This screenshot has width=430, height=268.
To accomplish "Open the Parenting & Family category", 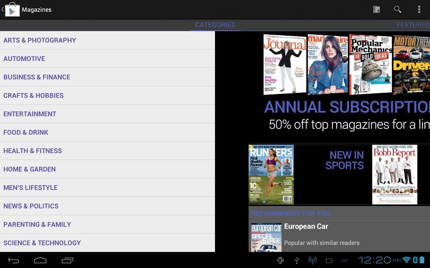I will (x=107, y=224).
